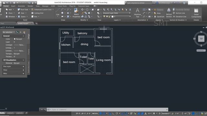Image resolution: width=207 pixels, height=116 pixels.
Task: Click the Customize wrench icon on command line
Action: (45, 110)
